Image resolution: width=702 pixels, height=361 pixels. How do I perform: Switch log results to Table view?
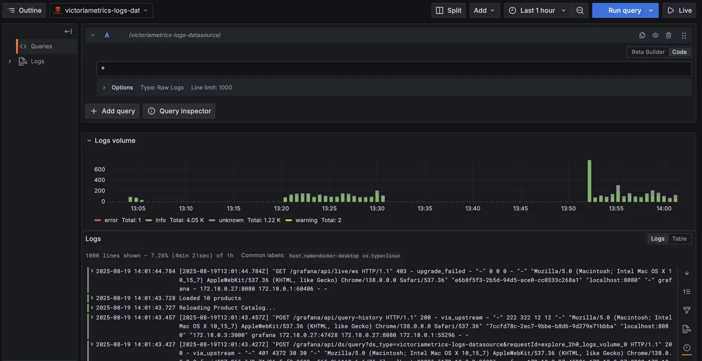coord(679,239)
